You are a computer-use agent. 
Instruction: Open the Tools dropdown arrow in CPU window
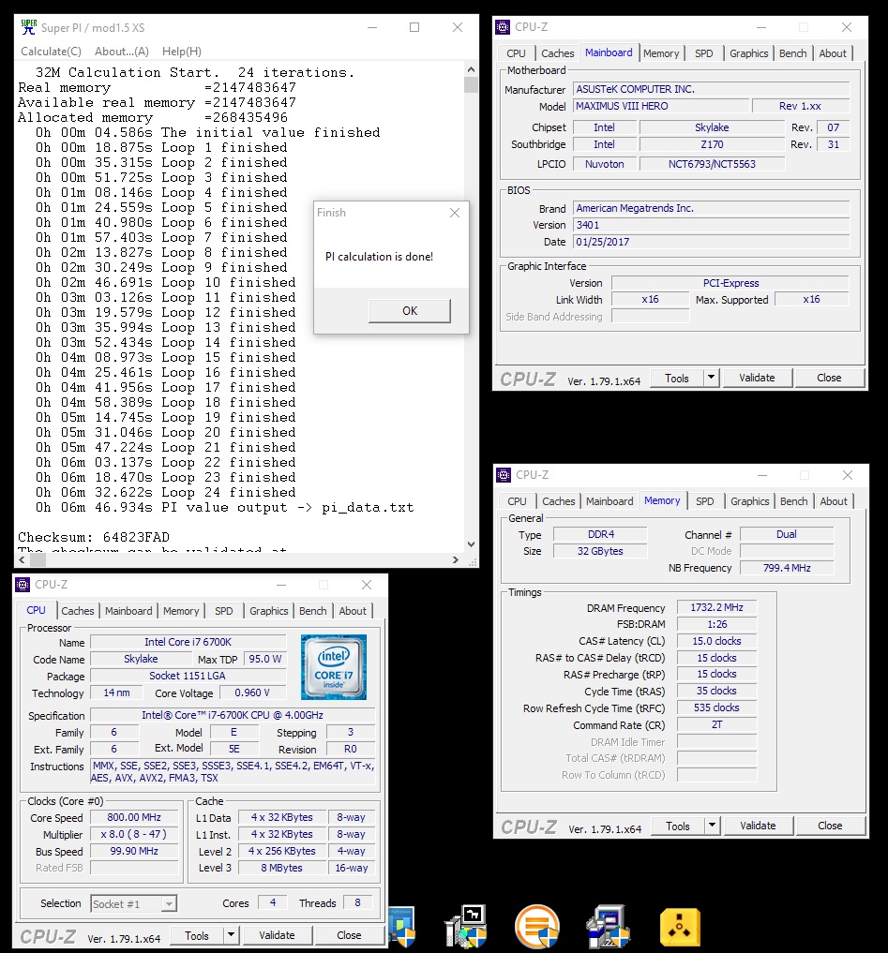tap(231, 935)
